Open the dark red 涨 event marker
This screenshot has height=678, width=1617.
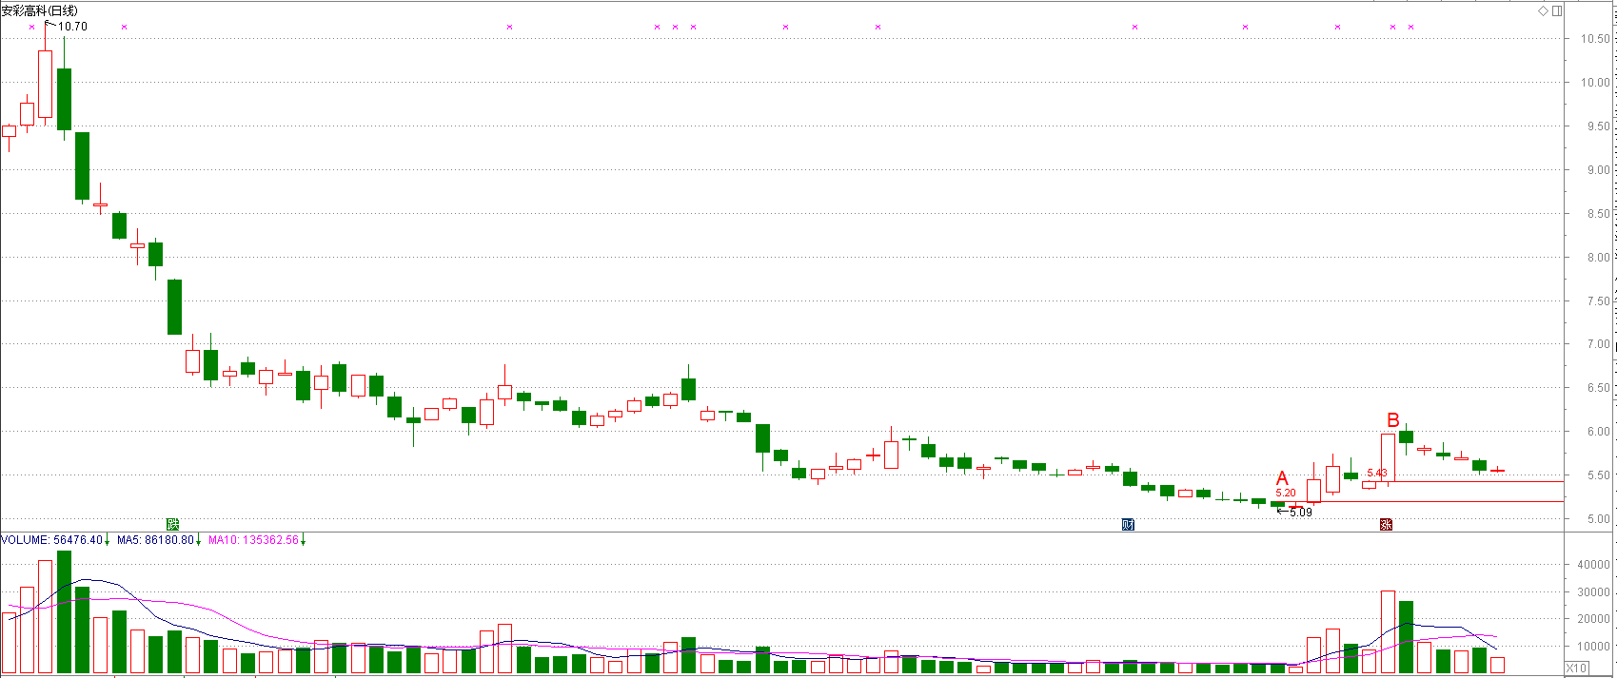coord(1387,524)
